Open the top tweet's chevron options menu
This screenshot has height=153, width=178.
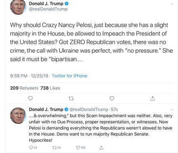pos(172,4)
